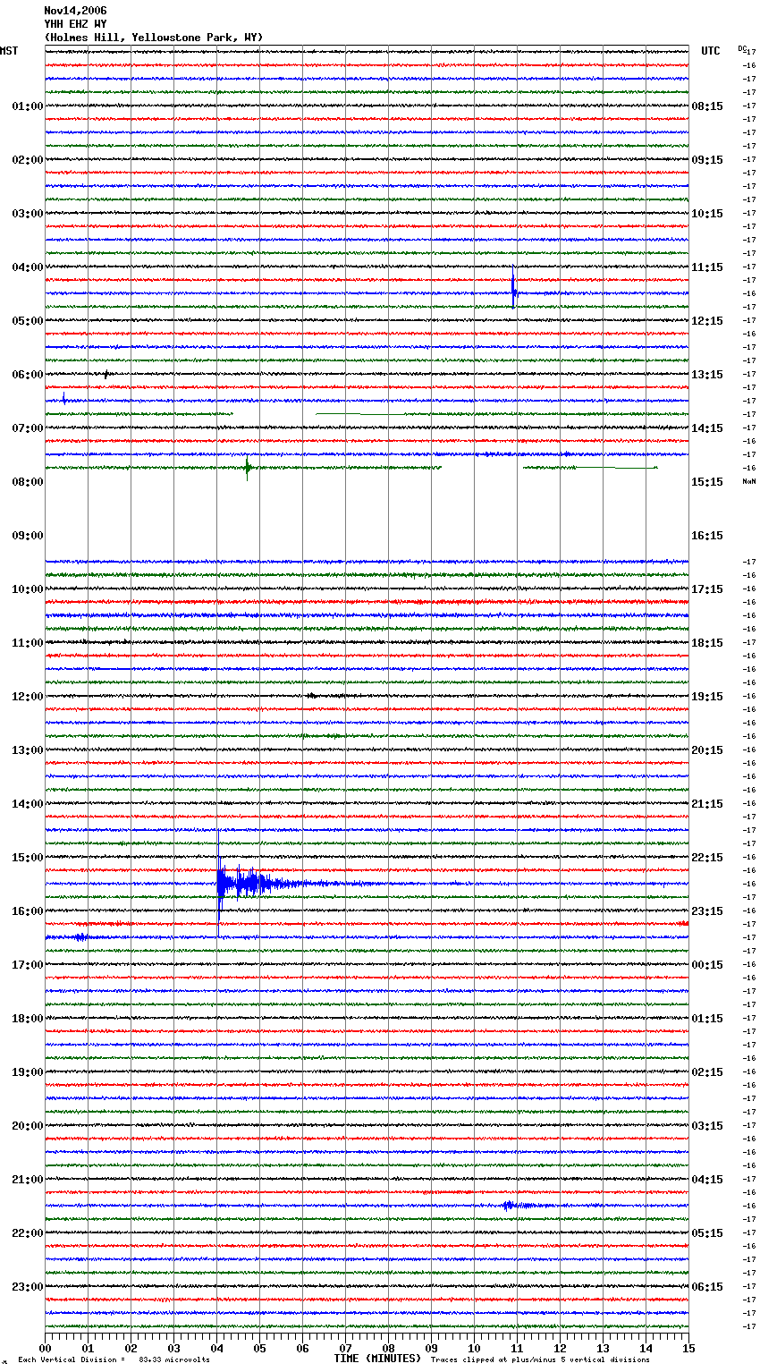Select the 00 minute axis label
760x1372 pixels.
pyautogui.click(x=45, y=1348)
